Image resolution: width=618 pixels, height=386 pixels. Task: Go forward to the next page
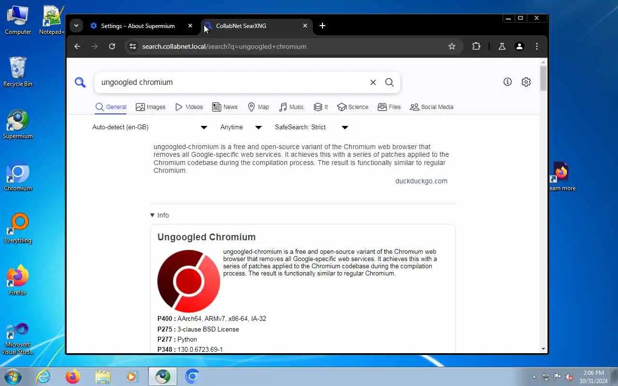(95, 46)
